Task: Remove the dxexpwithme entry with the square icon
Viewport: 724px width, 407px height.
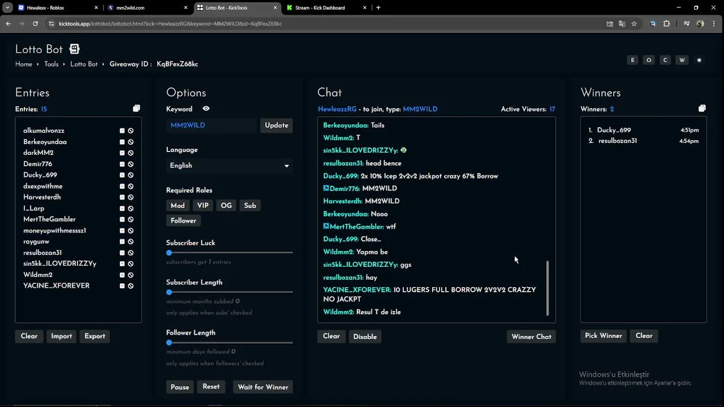Action: pyautogui.click(x=122, y=186)
